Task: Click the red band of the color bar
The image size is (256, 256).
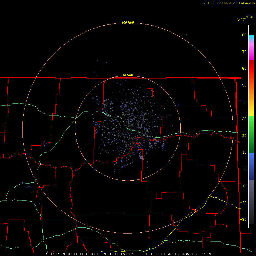Action: (251, 69)
